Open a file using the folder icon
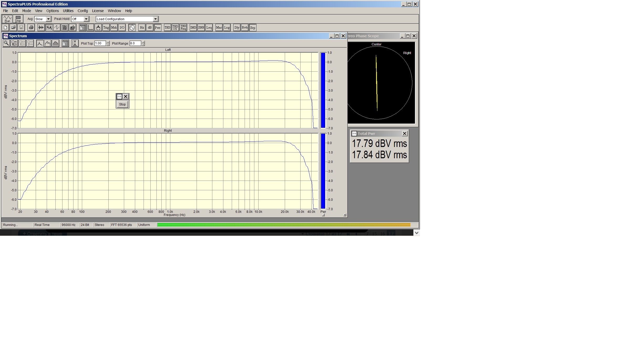Viewport: 642px width, 348px height. coord(13,28)
